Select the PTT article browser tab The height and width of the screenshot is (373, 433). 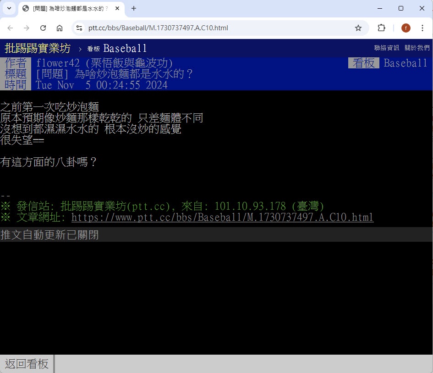tap(69, 8)
